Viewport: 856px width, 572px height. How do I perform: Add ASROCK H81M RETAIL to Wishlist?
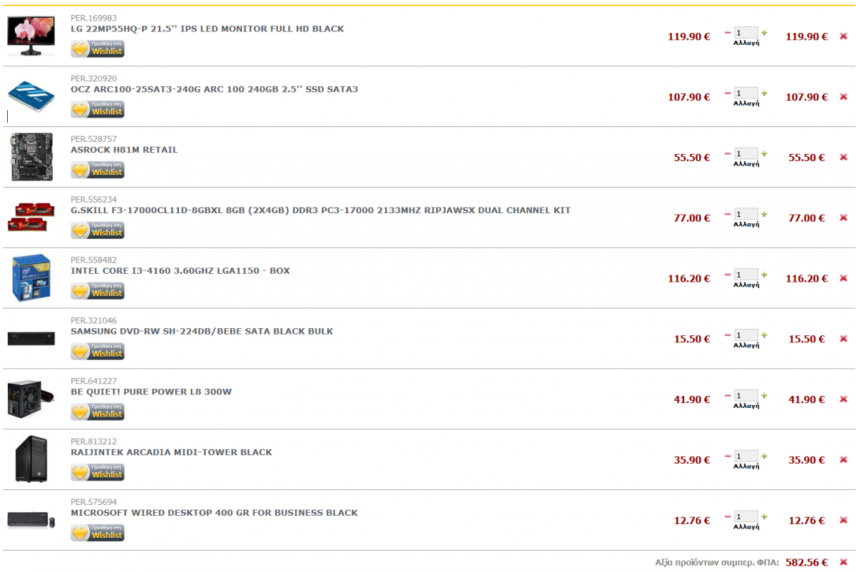98,170
